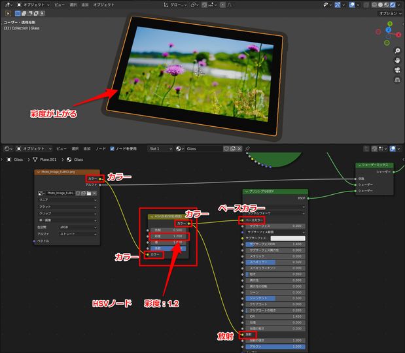
Task: Switch to wireframe viewport shading
Action: click(374, 5)
